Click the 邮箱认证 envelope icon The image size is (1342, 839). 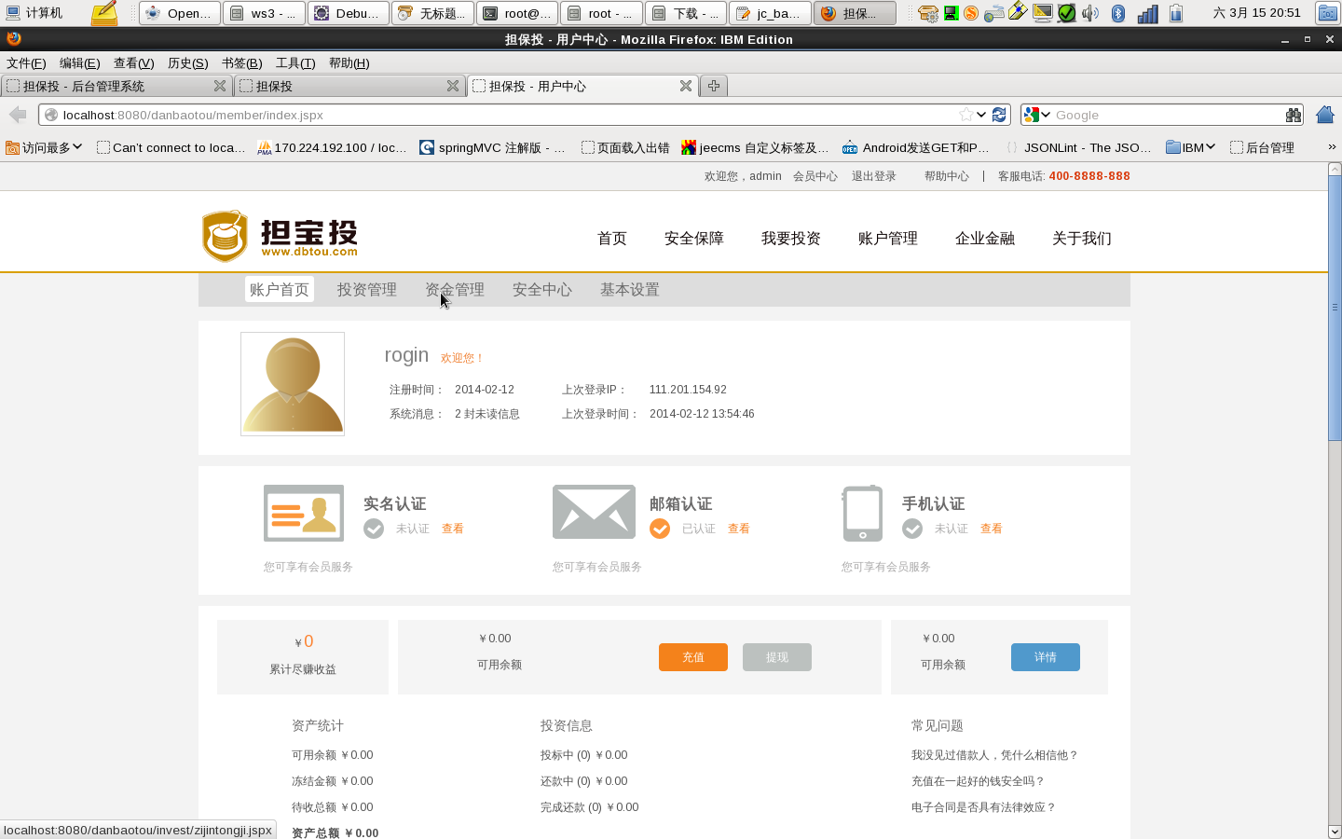coord(594,512)
